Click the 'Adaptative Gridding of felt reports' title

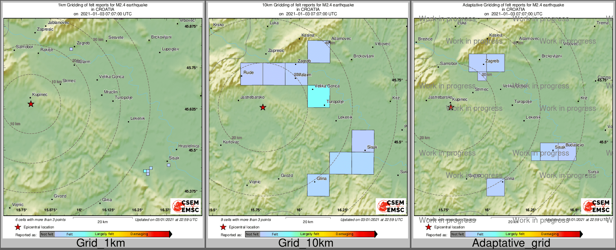click(x=513, y=5)
